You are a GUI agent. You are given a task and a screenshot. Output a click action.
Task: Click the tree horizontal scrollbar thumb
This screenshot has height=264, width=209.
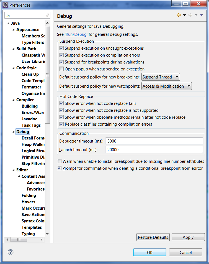pyautogui.click(x=19, y=240)
